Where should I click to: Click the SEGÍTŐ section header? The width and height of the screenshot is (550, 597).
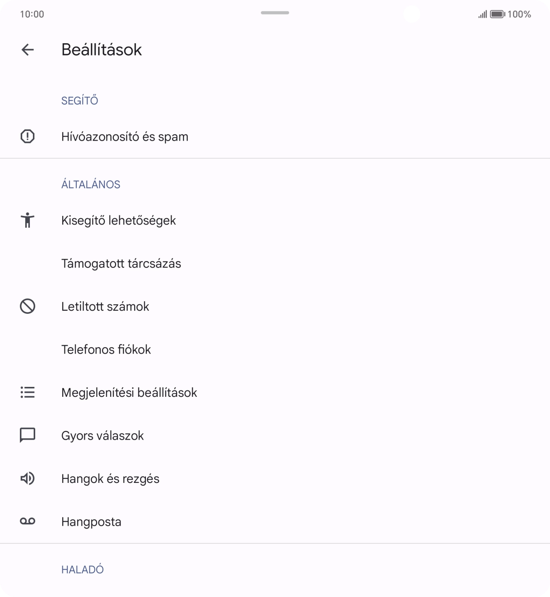click(x=79, y=100)
